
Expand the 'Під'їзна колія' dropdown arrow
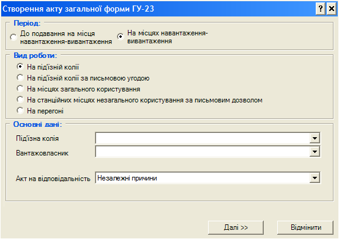coord(315,138)
